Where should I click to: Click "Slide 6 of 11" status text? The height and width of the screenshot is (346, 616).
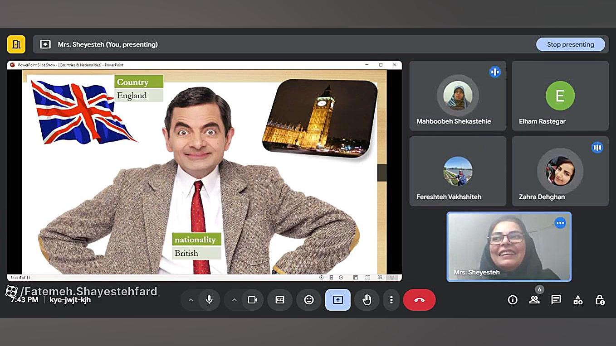[20, 278]
